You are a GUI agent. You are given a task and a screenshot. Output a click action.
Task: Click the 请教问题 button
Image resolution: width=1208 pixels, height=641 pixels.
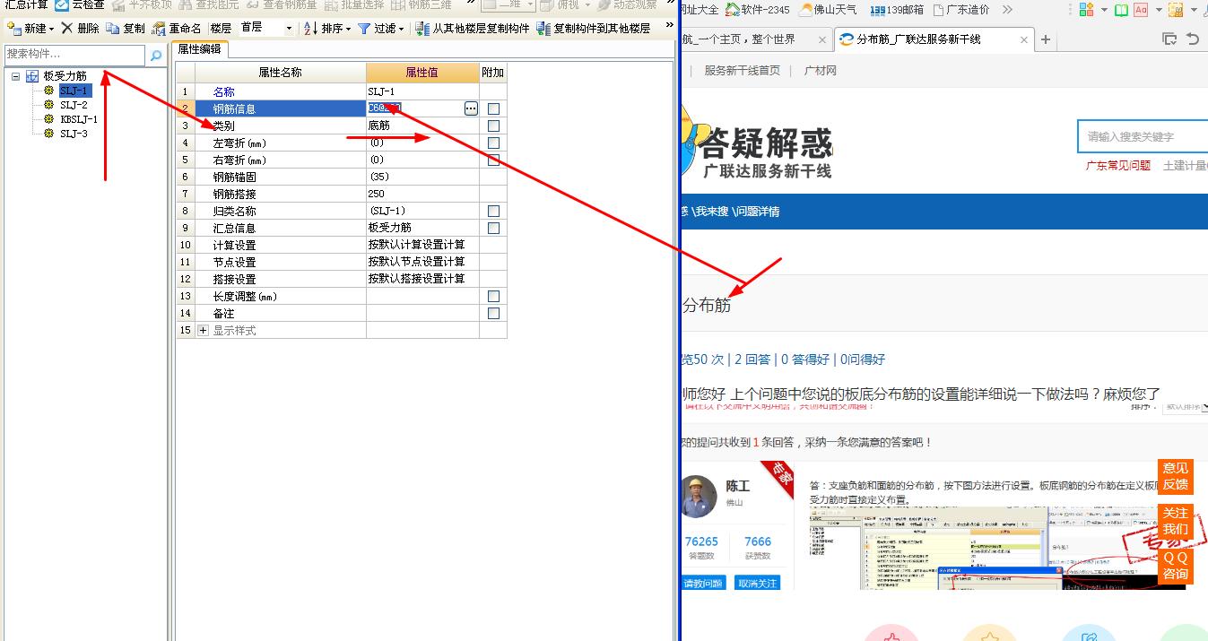pyautogui.click(x=704, y=583)
